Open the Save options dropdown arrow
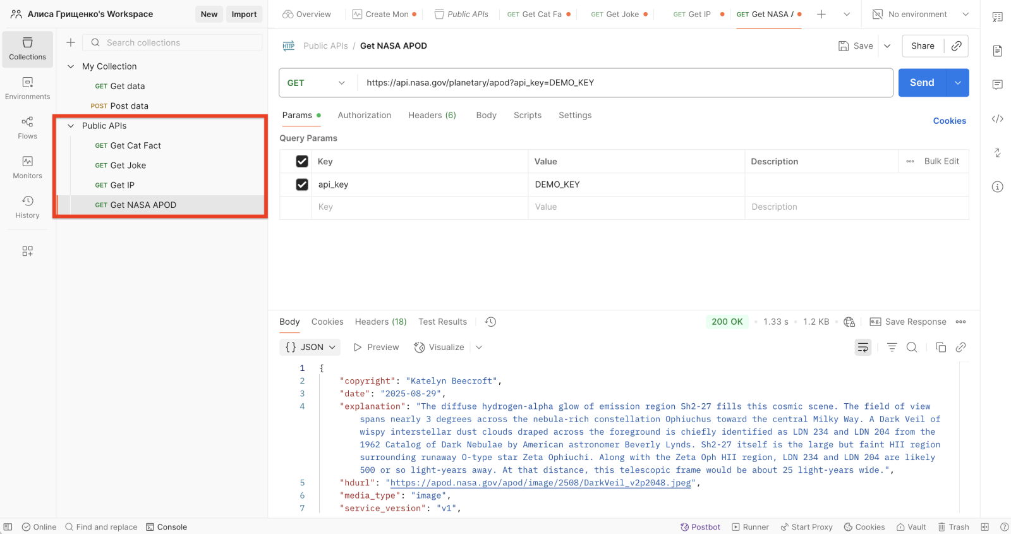The width and height of the screenshot is (1011, 534). pyautogui.click(x=887, y=46)
